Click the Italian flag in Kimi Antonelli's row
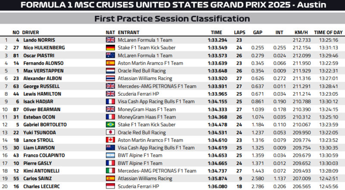Image resolution: width=345 pixels, height=190 pixels. tap(110, 171)
